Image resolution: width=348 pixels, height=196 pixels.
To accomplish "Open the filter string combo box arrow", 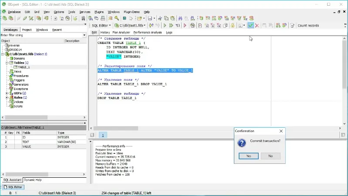I will click(x=84, y=35).
